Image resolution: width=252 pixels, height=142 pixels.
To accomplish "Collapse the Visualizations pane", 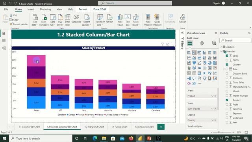I will [x=216, y=33].
